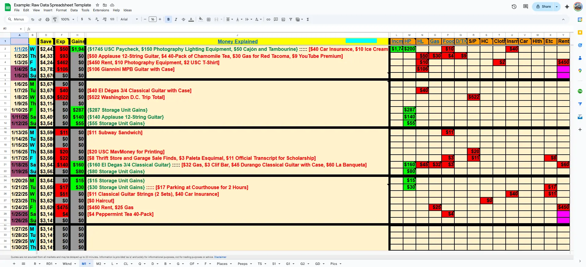Show all sheets list

tap(23, 264)
